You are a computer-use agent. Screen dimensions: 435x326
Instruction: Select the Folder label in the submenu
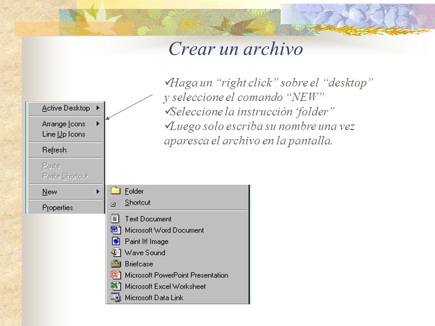coord(134,191)
